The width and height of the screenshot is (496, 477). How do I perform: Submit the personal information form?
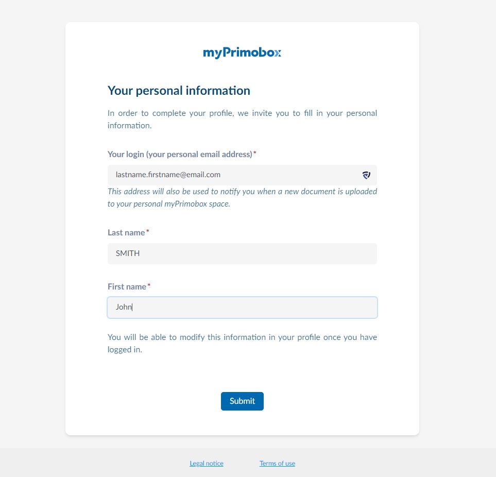pos(242,401)
